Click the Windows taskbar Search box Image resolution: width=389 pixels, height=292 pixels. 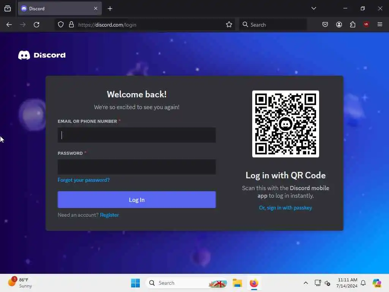click(187, 283)
